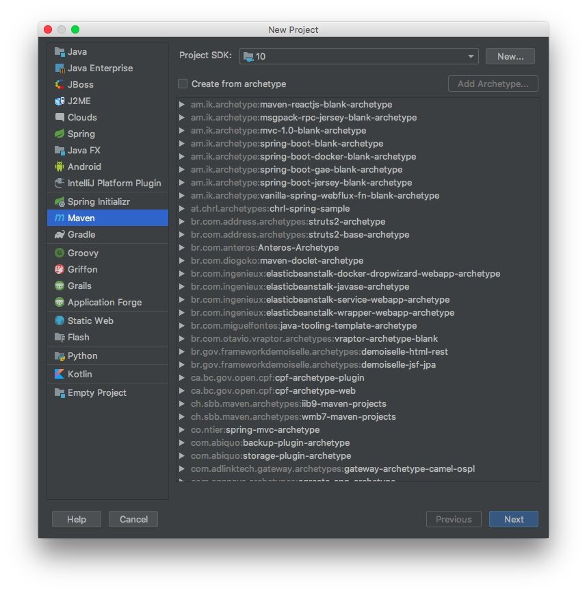Click the SDK folder icon beside 10
This screenshot has height=593, width=587.
click(x=248, y=57)
